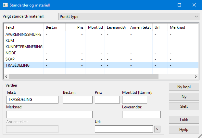
Task: Maximize the Standarder og materiell window
Action: (179, 5)
